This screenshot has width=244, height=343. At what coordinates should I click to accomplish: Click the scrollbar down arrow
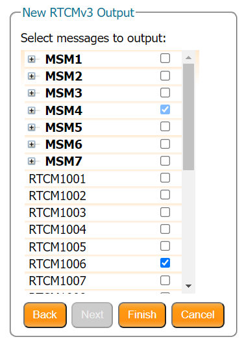(188, 286)
